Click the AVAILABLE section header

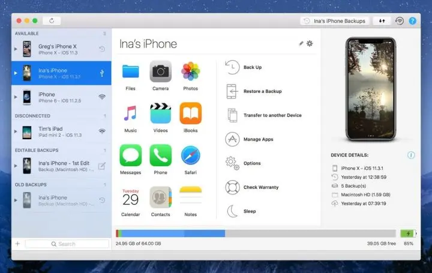pyautogui.click(x=27, y=34)
